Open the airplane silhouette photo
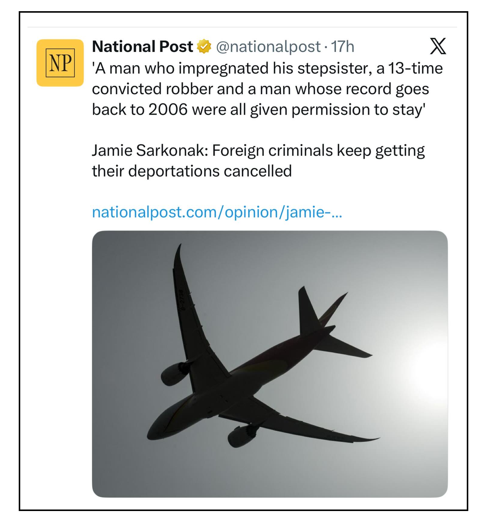484x524 pixels. point(269,364)
